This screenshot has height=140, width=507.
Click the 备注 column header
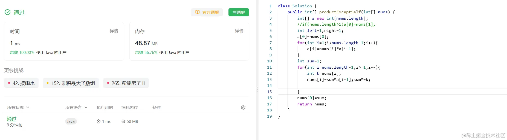pos(157,108)
